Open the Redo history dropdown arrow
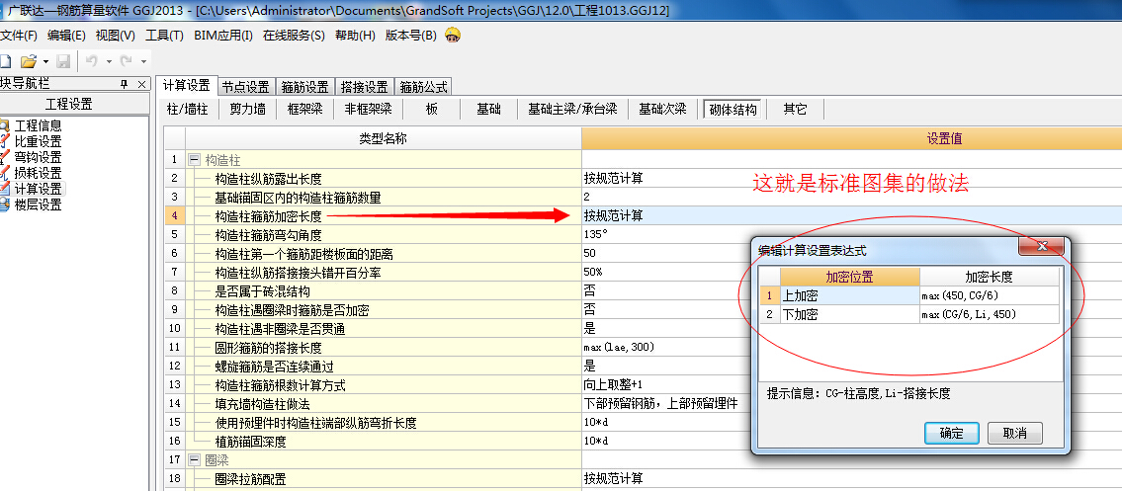 (x=143, y=62)
